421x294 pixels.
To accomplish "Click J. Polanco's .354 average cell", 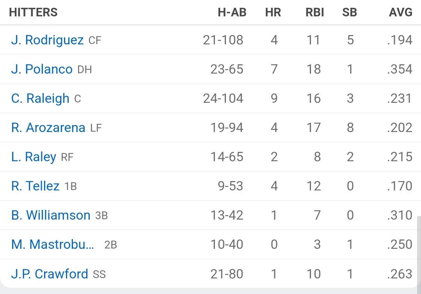I will pos(400,69).
